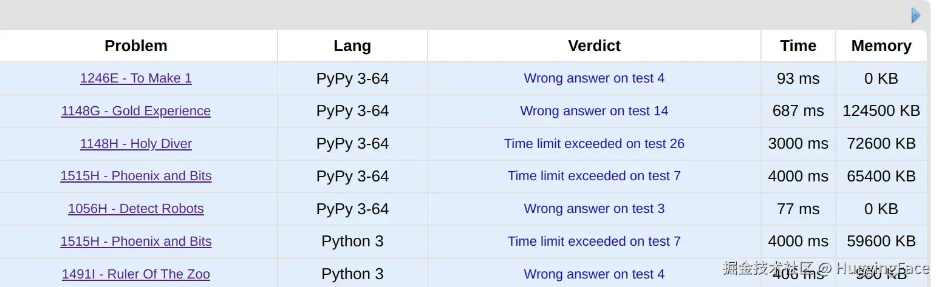
Task: View the Python 3 Time limit exceeded on test 7 verdict
Action: pos(594,241)
